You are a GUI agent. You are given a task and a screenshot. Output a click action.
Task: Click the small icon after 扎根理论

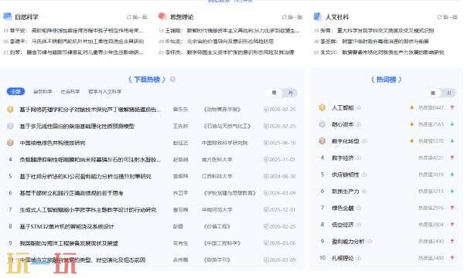point(358,258)
